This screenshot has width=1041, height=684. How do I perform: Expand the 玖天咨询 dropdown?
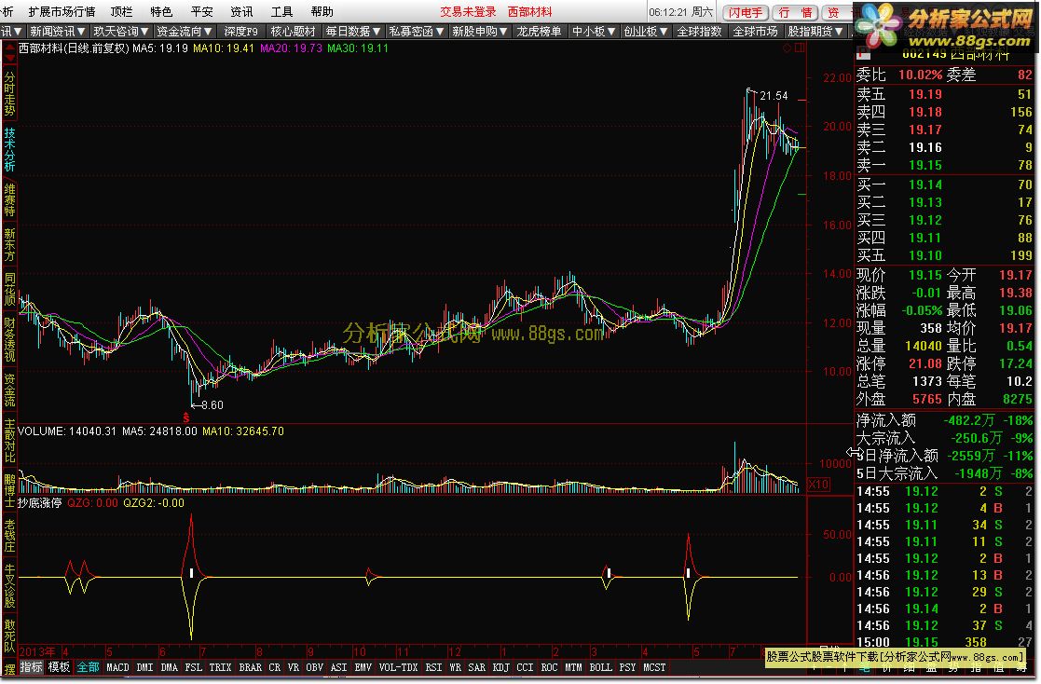pyautogui.click(x=121, y=31)
